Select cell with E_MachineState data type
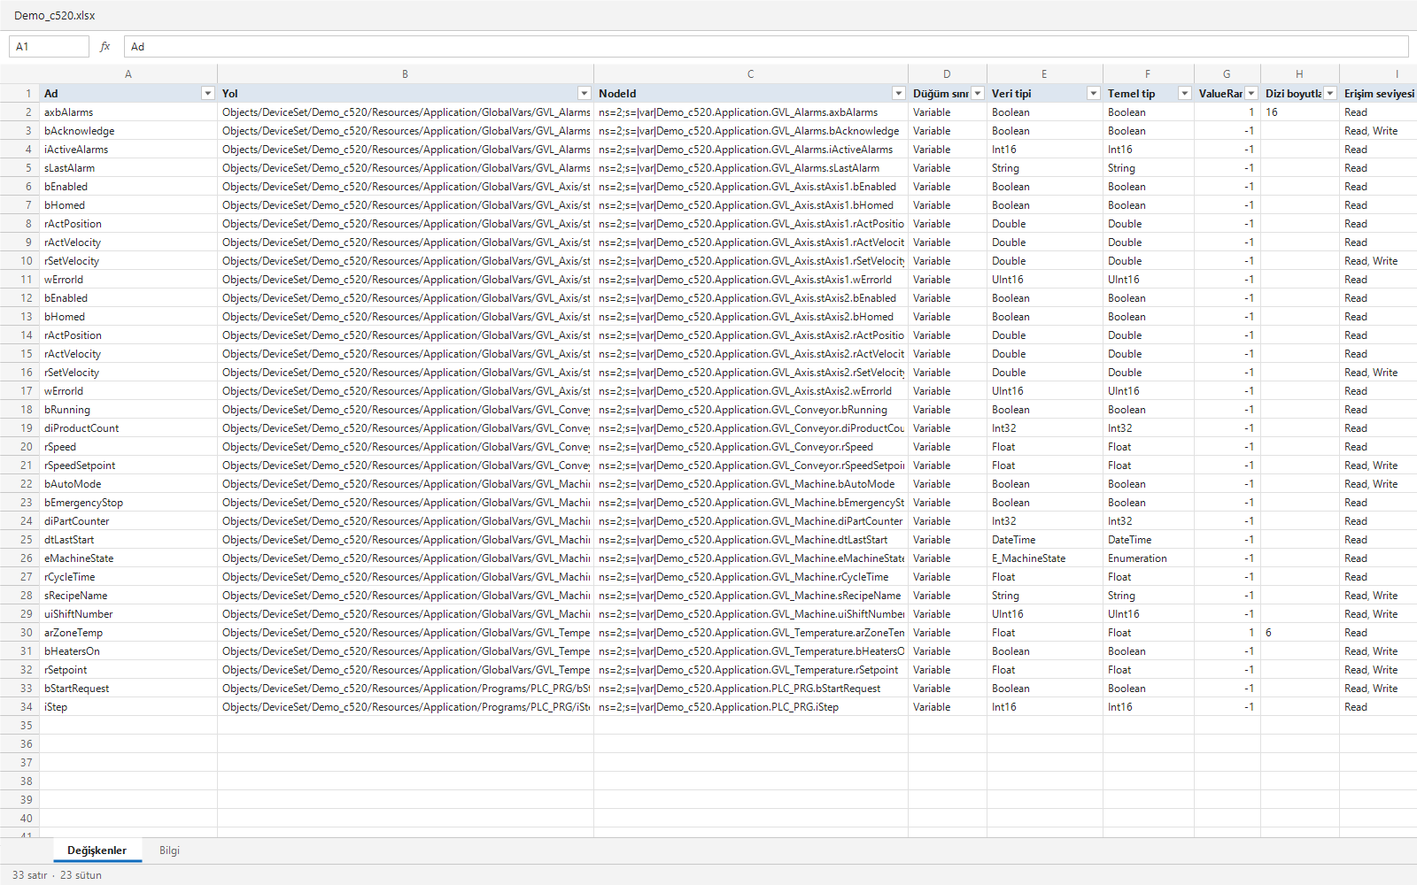The width and height of the screenshot is (1417, 885). [x=1045, y=558]
